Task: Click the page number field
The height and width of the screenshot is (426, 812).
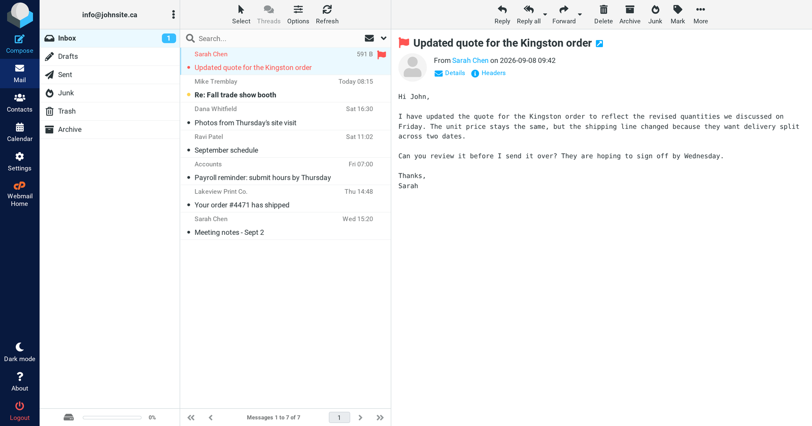Action: [340, 417]
